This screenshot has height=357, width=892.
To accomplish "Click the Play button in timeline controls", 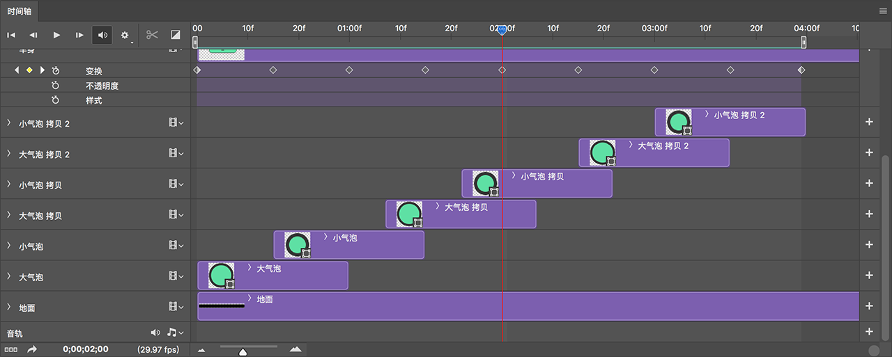I will pos(57,35).
